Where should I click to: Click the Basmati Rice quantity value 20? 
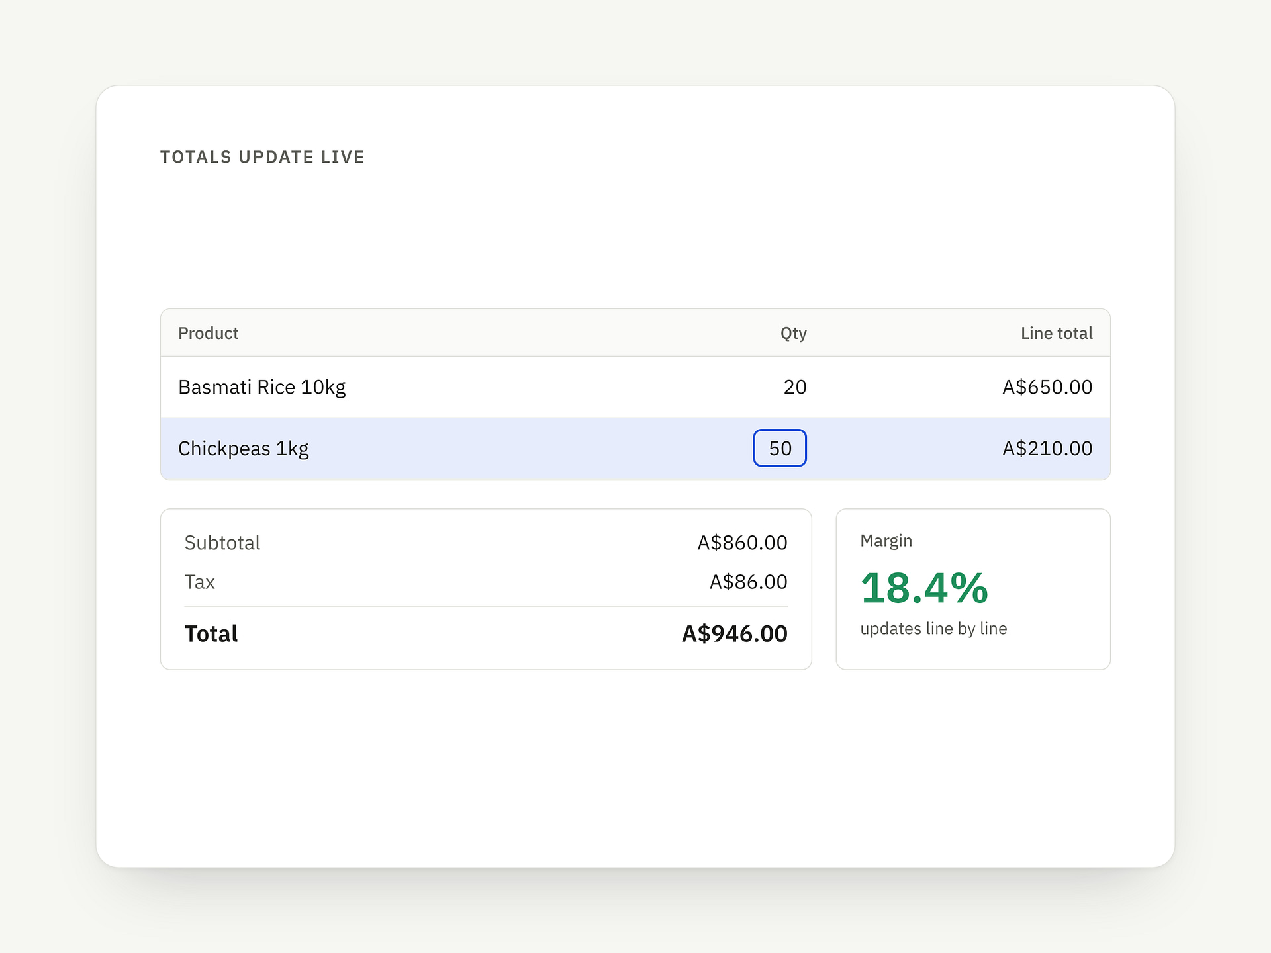pyautogui.click(x=795, y=387)
